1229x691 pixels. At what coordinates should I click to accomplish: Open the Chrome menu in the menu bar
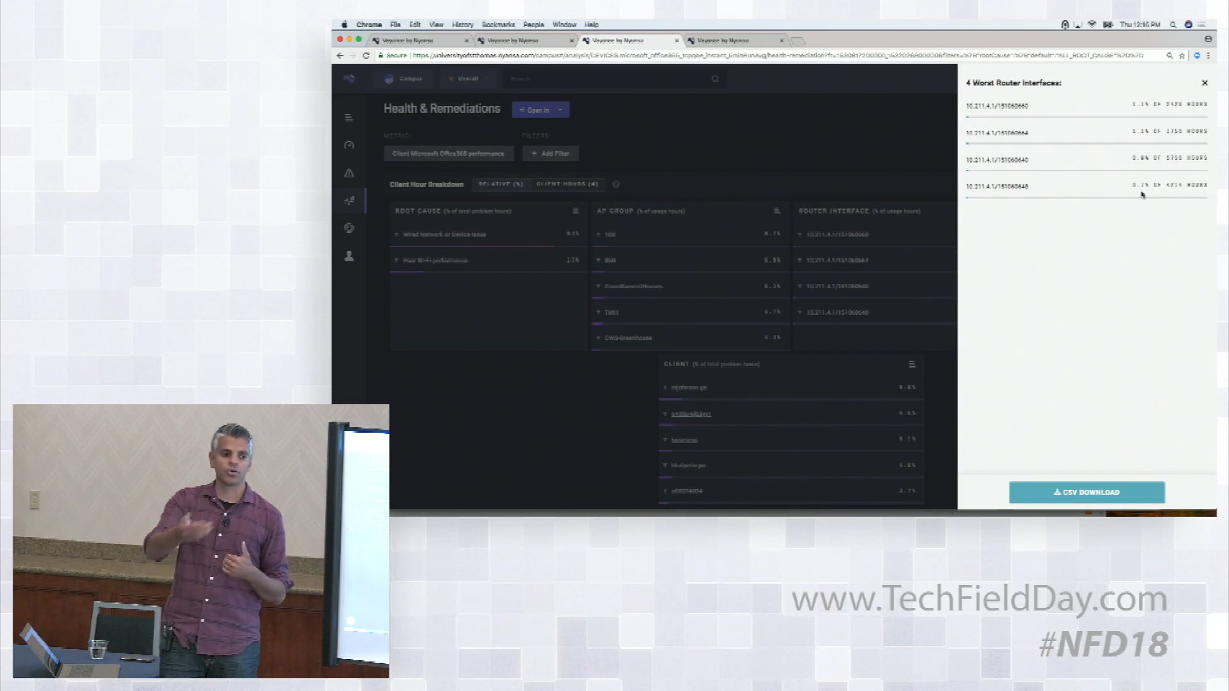[369, 25]
